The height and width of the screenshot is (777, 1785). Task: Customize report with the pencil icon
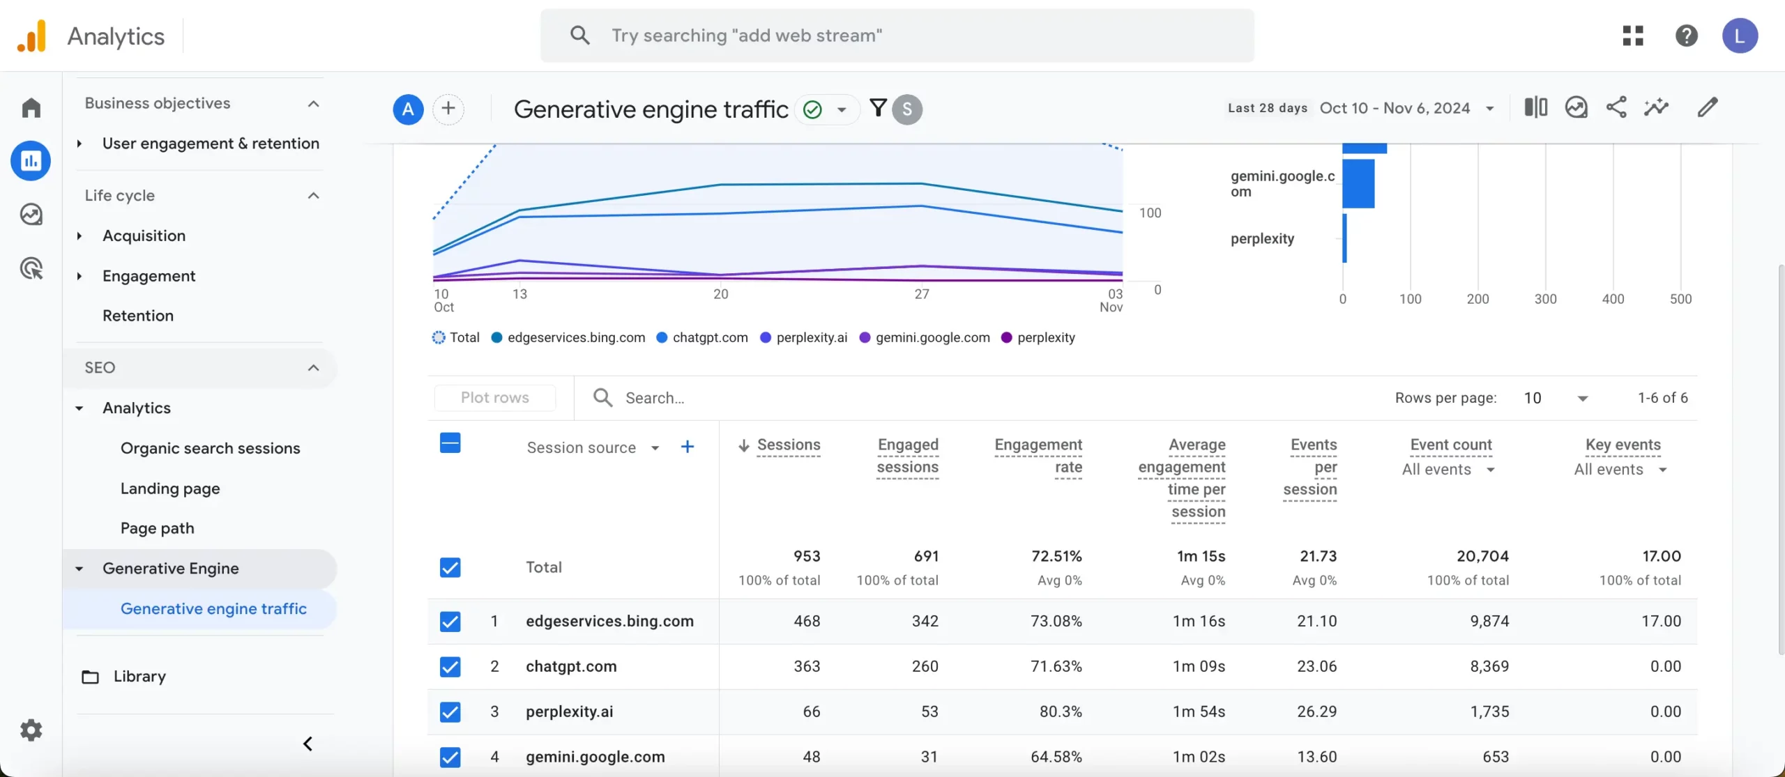point(1708,107)
